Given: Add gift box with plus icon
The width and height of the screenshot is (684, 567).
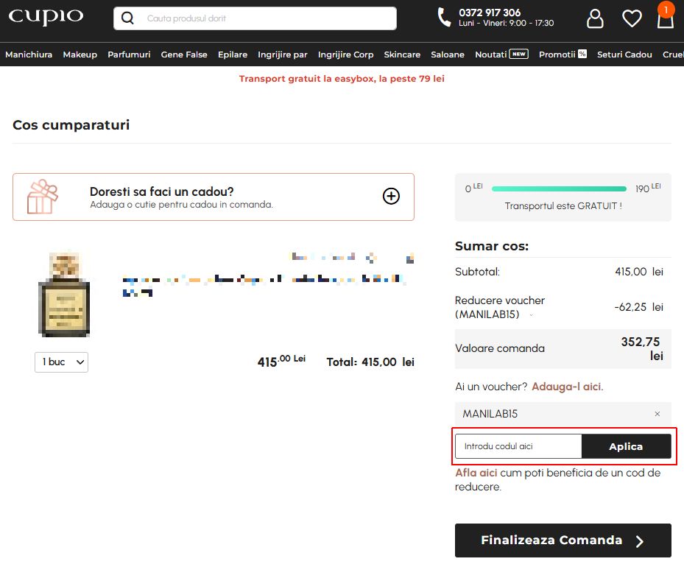Looking at the screenshot, I should [x=391, y=197].
